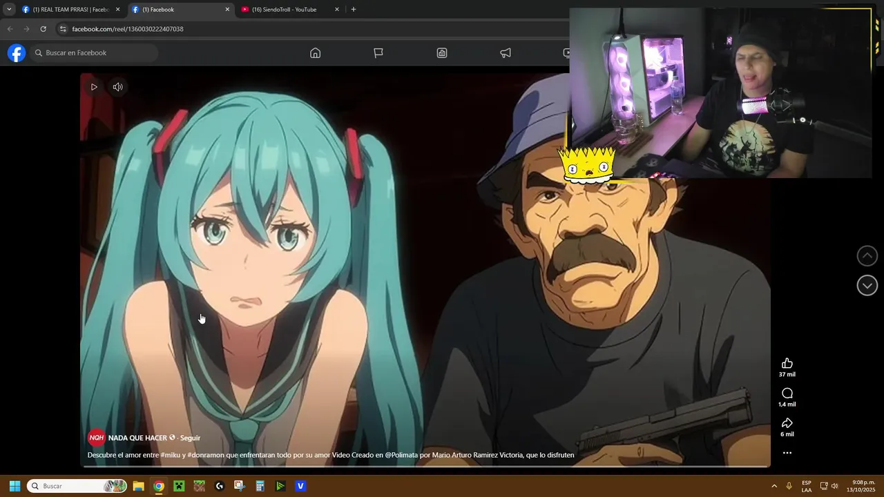The image size is (884, 497).
Task: Open the bar chart dashboard icon
Action: point(442,53)
